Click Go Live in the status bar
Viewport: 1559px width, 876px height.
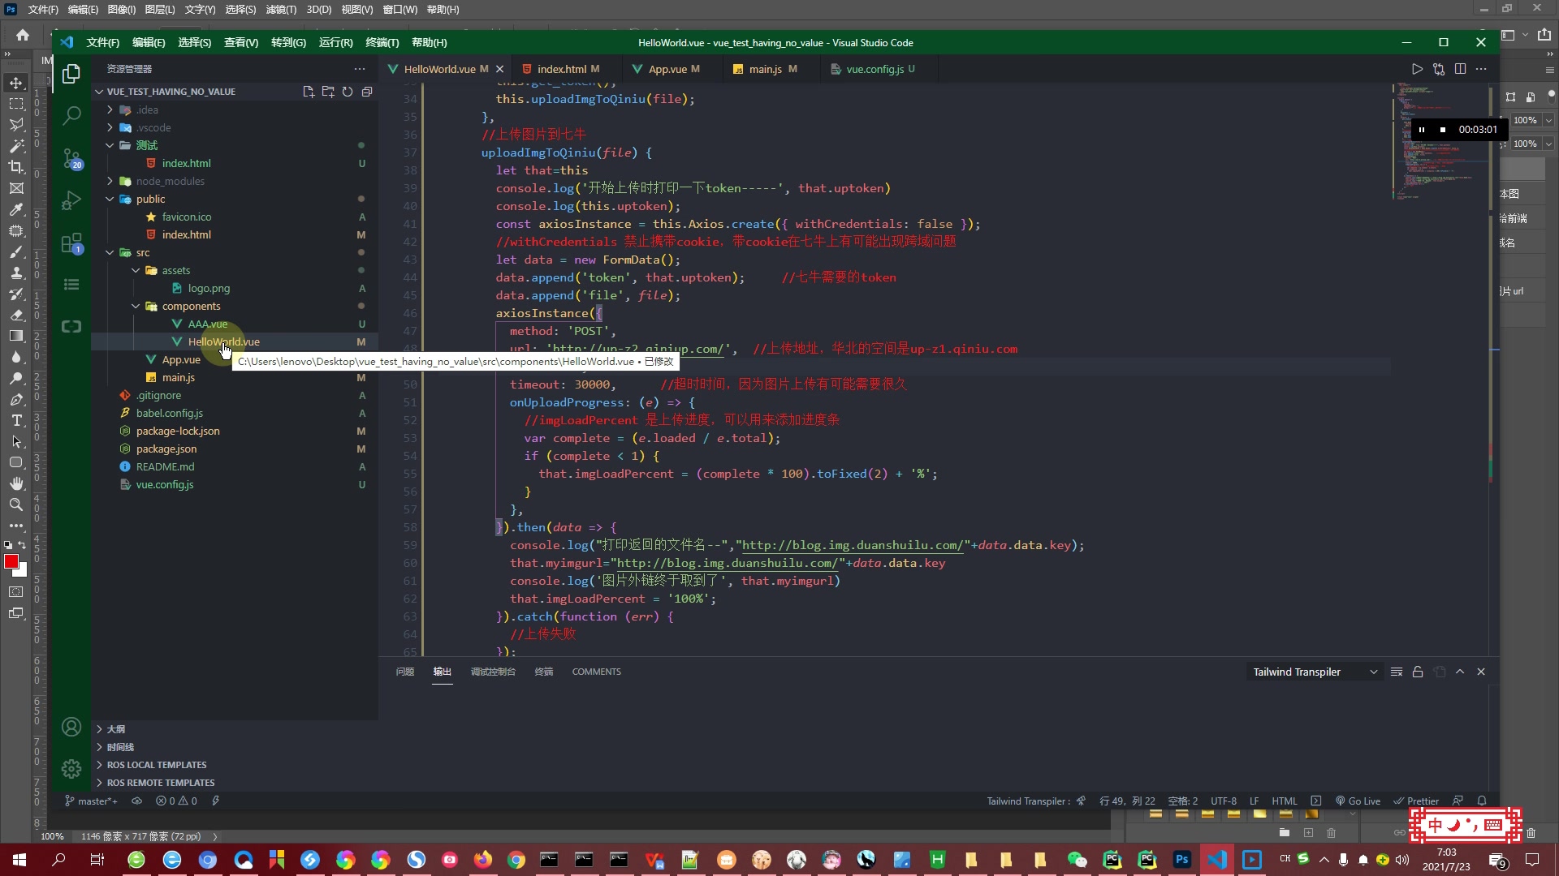[1358, 801]
